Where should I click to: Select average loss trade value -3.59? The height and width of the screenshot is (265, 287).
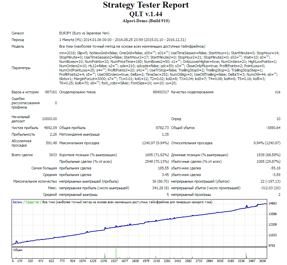(x=276, y=175)
